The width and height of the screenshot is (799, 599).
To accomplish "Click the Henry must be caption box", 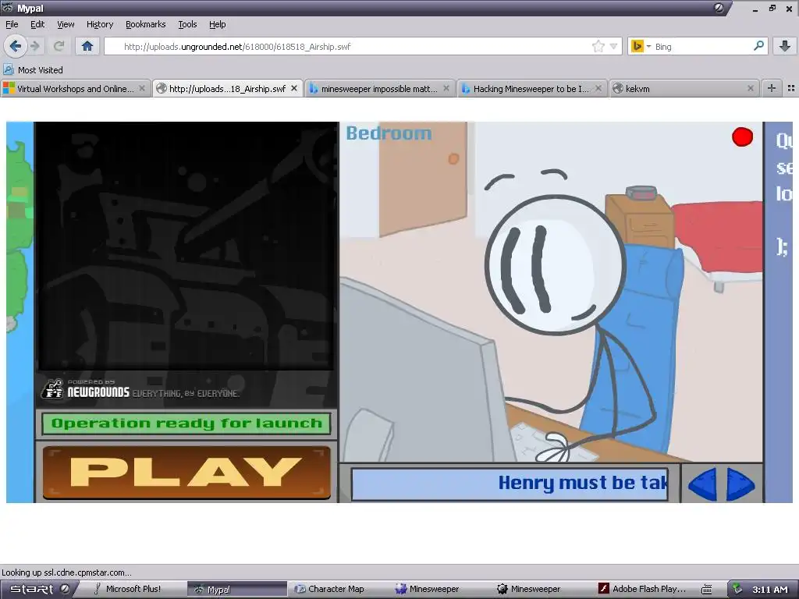I will pyautogui.click(x=510, y=484).
